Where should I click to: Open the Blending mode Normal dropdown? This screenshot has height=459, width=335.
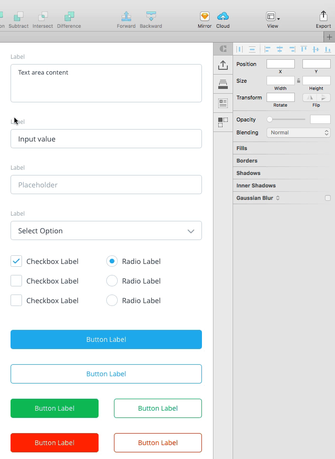(298, 132)
